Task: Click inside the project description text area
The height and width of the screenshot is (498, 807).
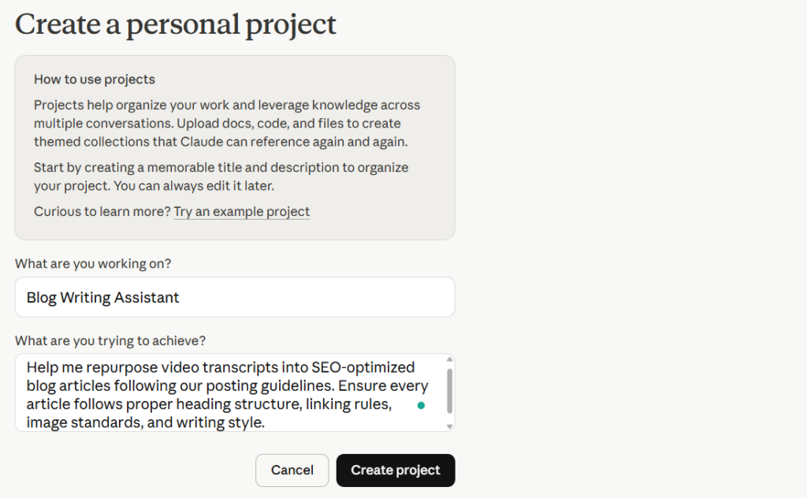Action: coord(229,392)
